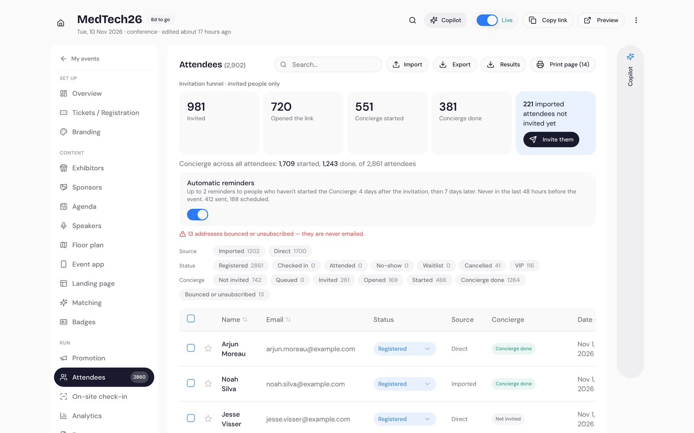This screenshot has width=694, height=433.
Task: Open Sponsors section
Action: click(104, 187)
